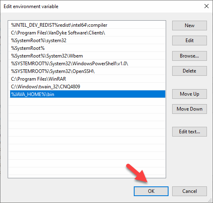Viewport: 213px width, 203px height.
Task: Select the VanDyke Software Clients path
Action: click(x=88, y=33)
